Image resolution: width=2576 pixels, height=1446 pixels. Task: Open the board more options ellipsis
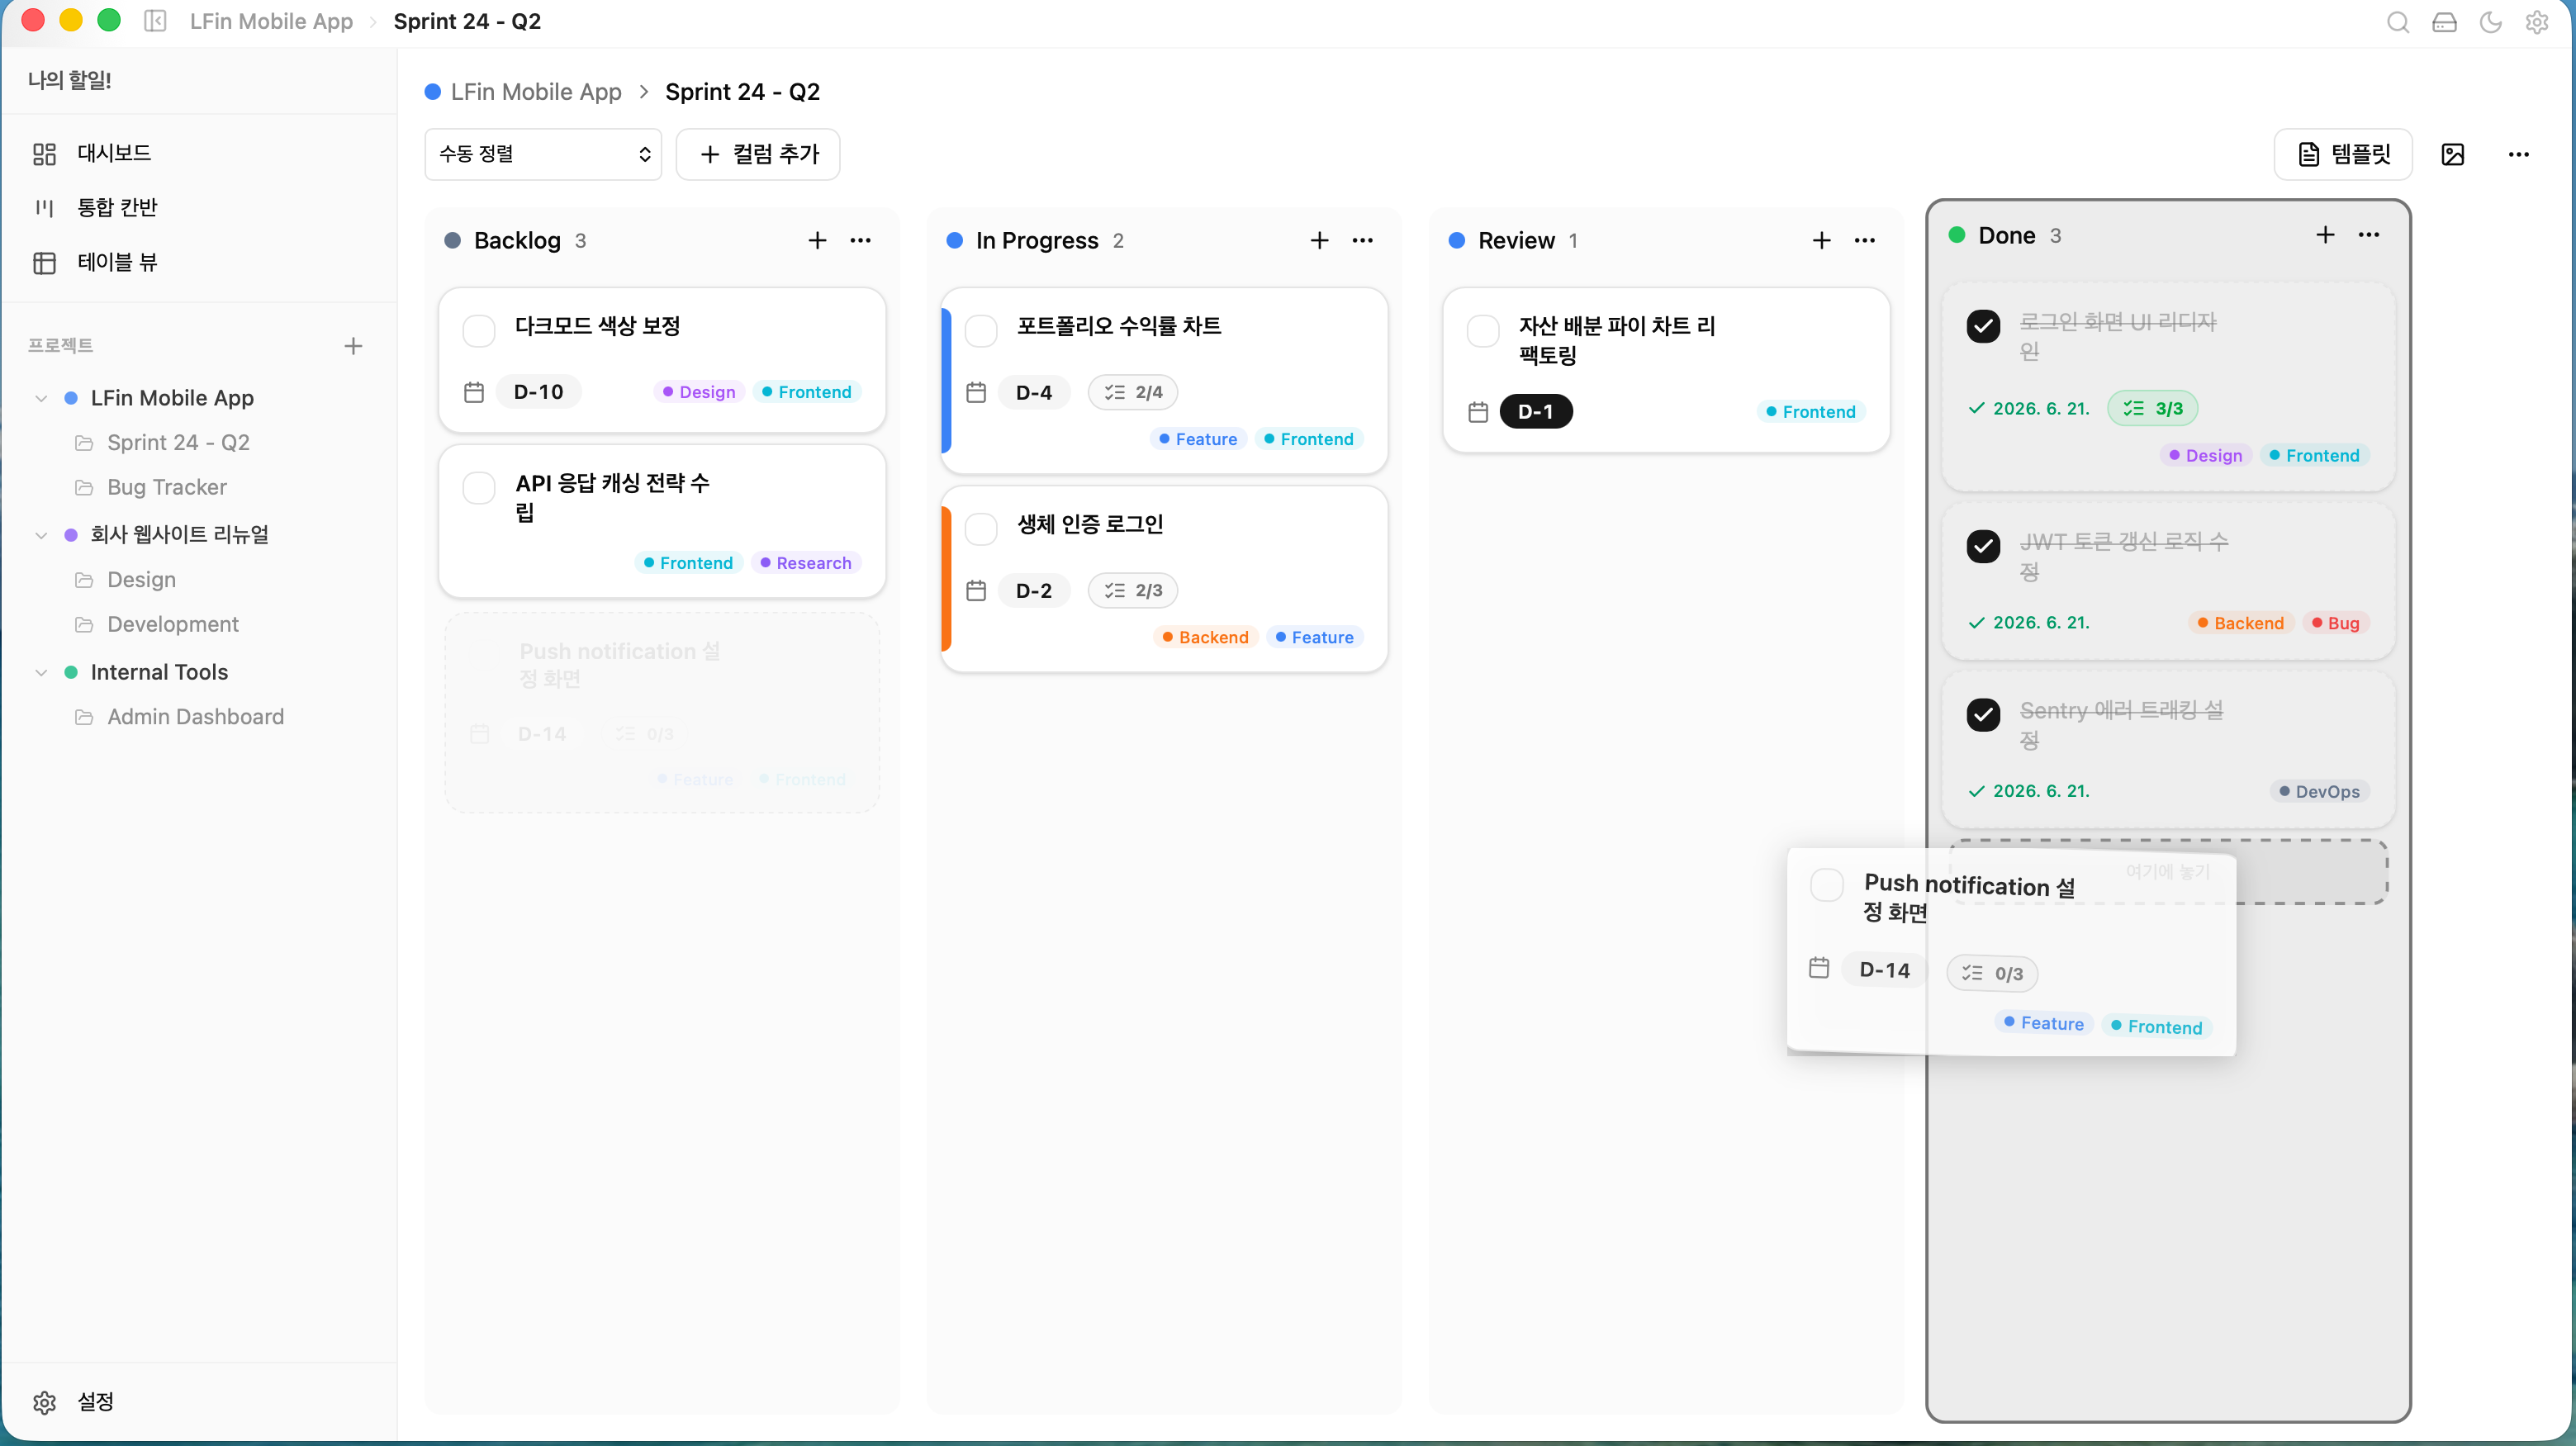click(2518, 154)
